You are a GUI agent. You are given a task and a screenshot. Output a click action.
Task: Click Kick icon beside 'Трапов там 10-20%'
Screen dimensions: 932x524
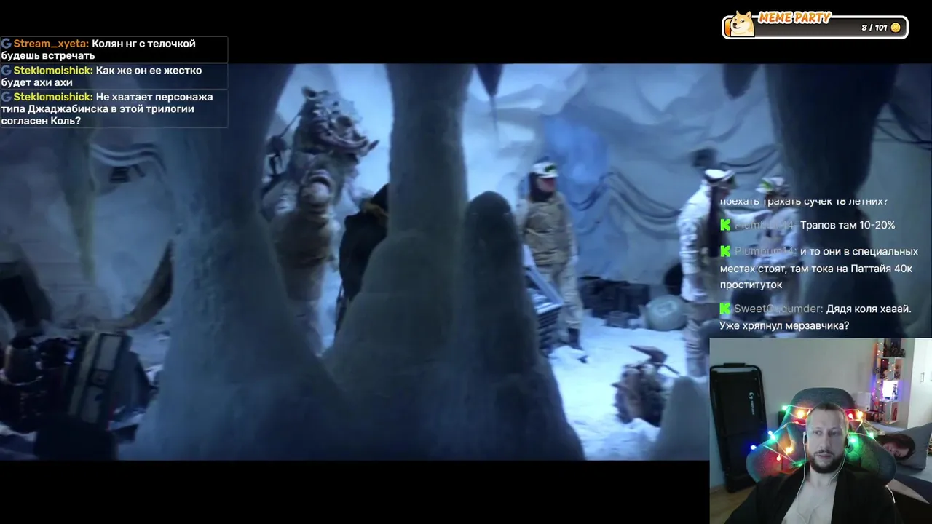pyautogui.click(x=725, y=225)
